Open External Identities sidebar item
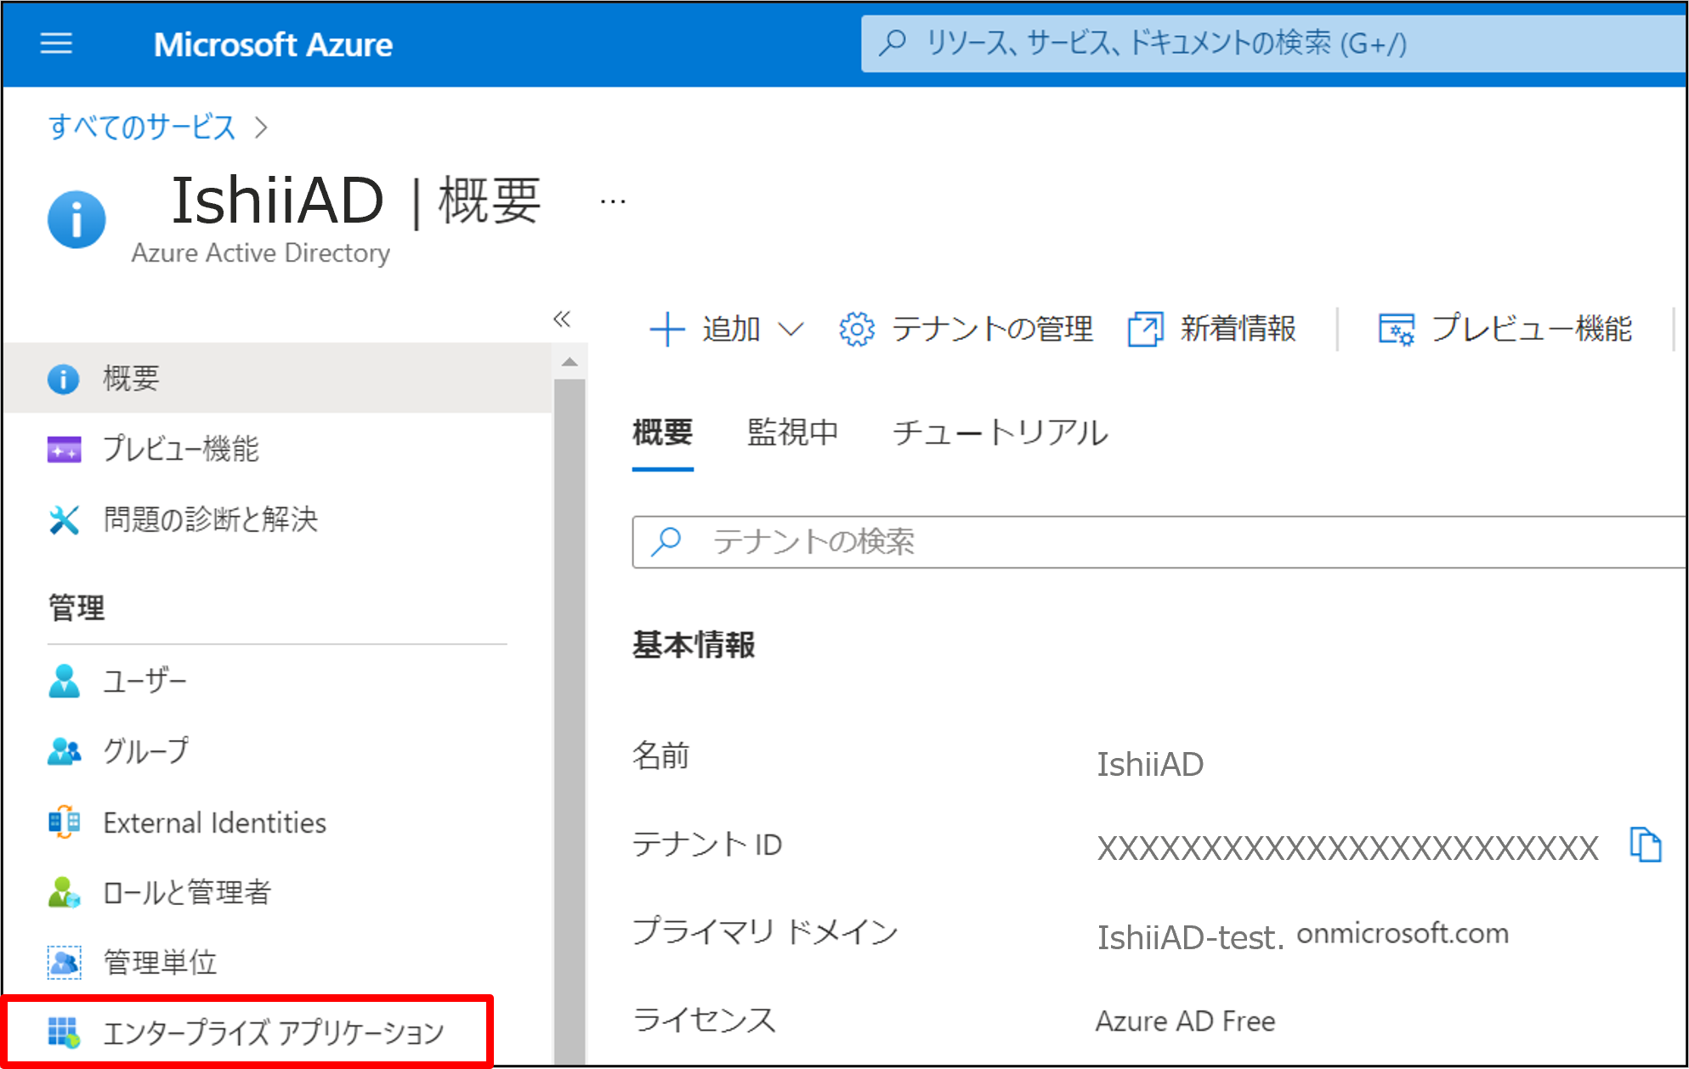The width and height of the screenshot is (1689, 1069). coord(213,823)
